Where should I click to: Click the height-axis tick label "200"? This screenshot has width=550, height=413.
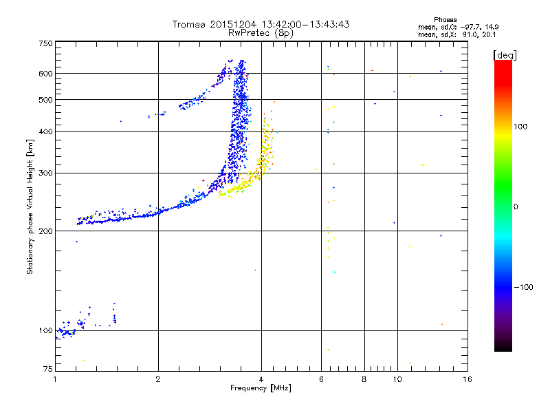(x=45, y=231)
